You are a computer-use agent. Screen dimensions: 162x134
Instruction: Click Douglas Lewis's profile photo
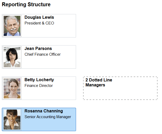[x=12, y=26]
